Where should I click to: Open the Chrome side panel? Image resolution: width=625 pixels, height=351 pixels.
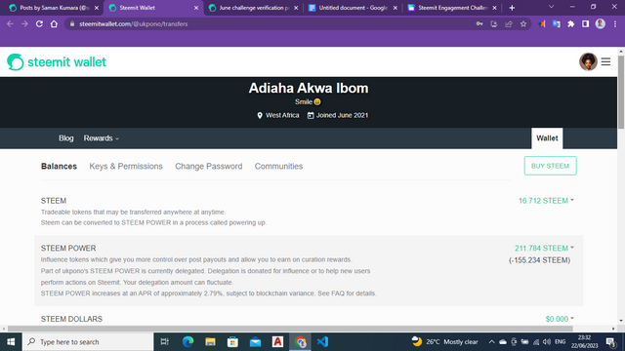click(x=586, y=23)
